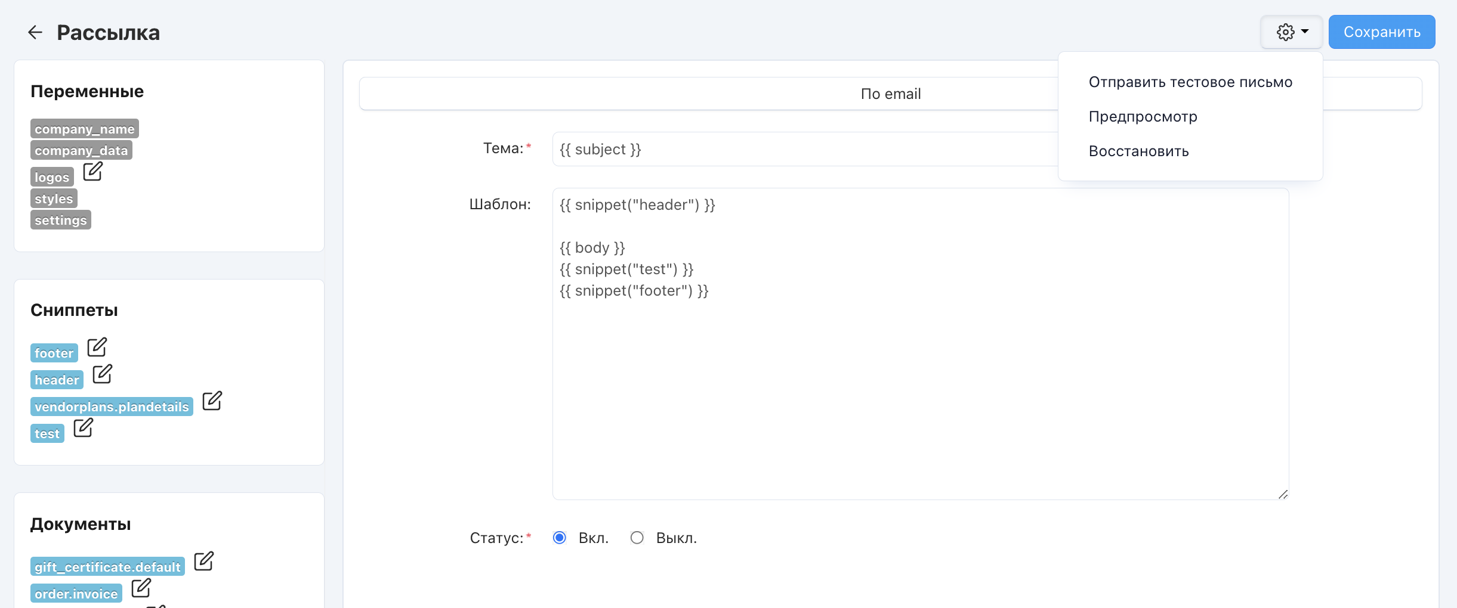Click the company_name variable tag
Viewport: 1457px width, 608px height.
[84, 129]
